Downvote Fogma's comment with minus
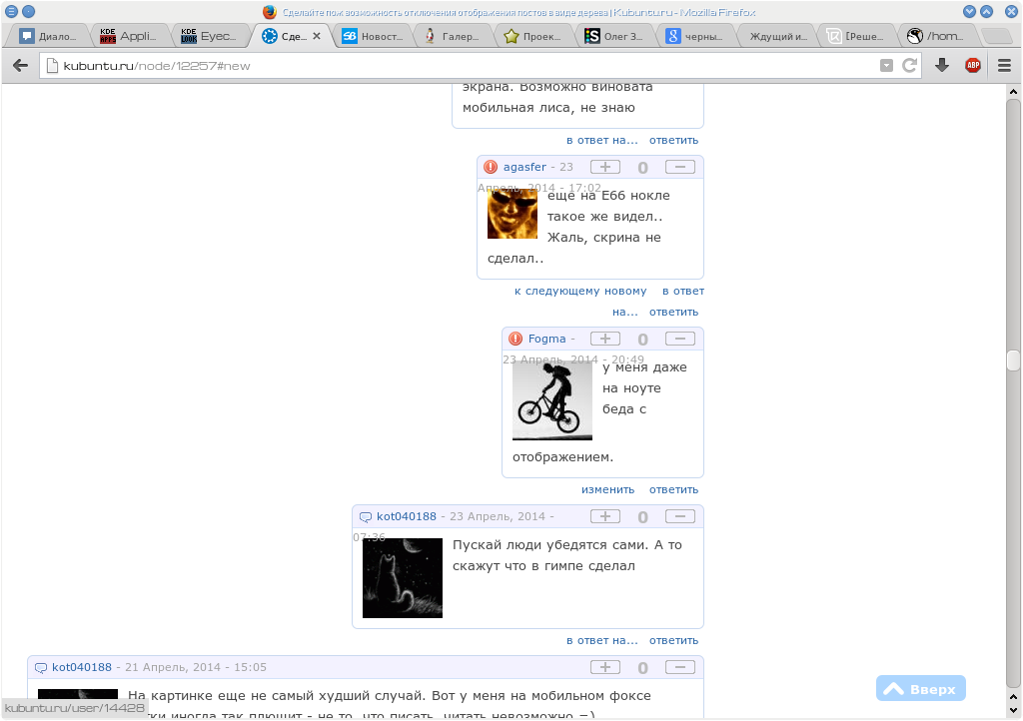 (679, 339)
